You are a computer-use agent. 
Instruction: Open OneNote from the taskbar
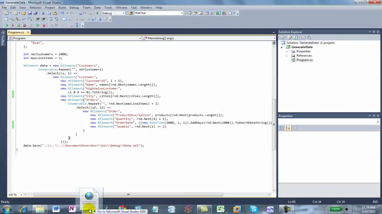[73, 209]
